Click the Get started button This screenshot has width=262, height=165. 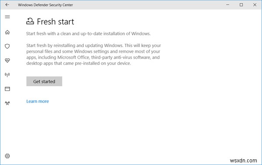[44, 81]
